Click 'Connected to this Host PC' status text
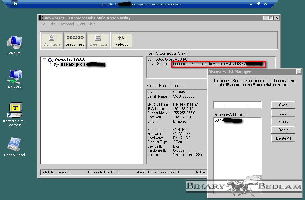The height and width of the screenshot is (200, 305). click(x=167, y=60)
